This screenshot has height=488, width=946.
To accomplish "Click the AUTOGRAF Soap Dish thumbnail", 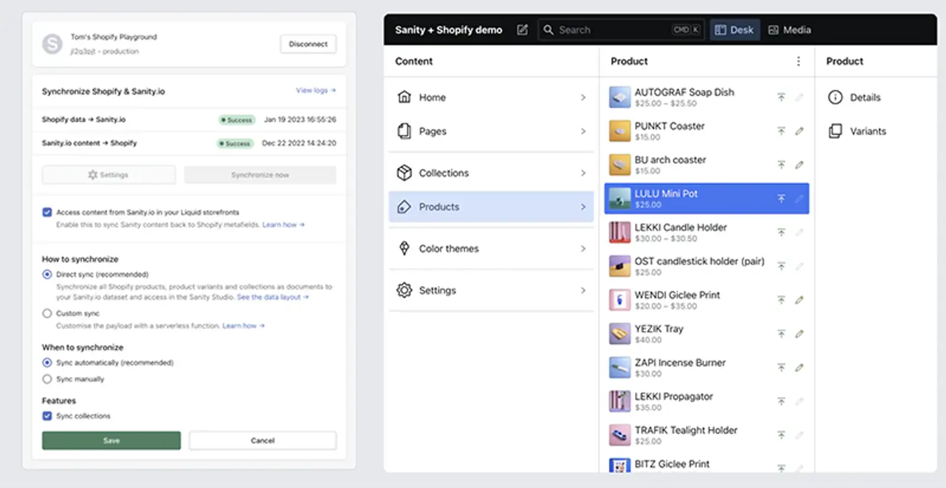I will [620, 97].
